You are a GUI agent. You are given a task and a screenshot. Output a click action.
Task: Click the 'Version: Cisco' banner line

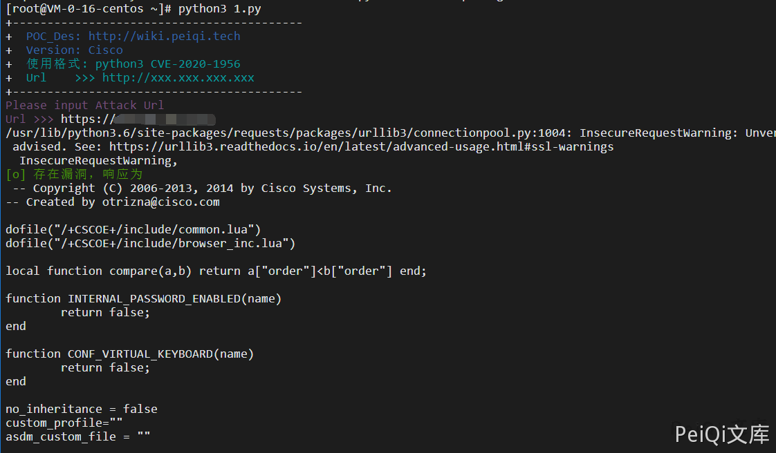point(74,50)
